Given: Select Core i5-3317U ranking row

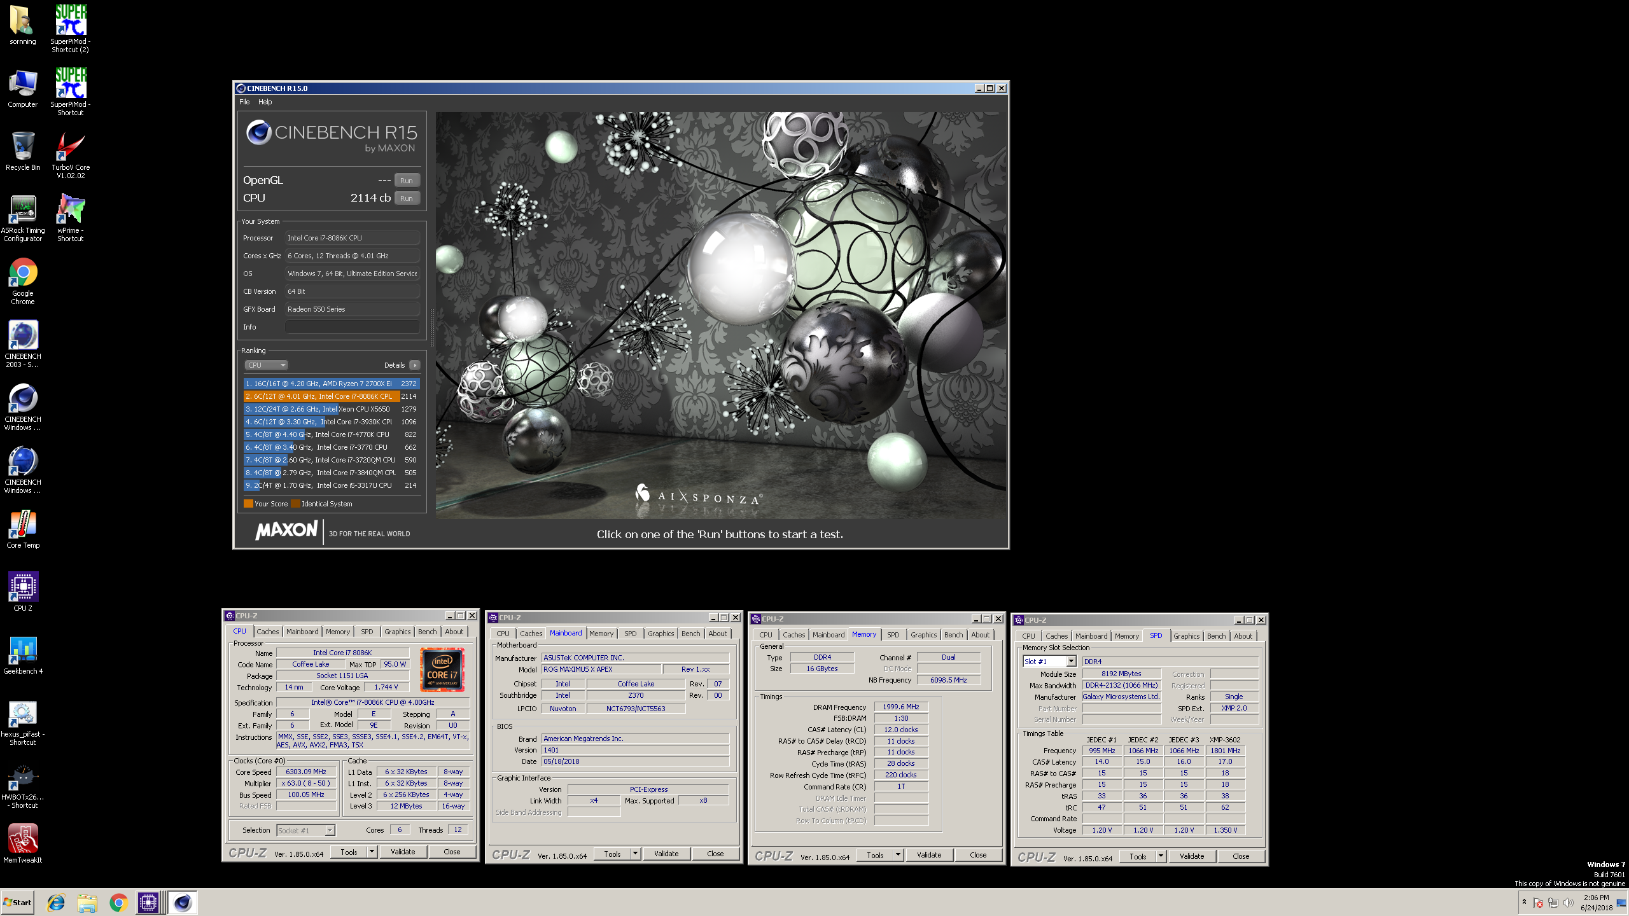Looking at the screenshot, I should 331,485.
